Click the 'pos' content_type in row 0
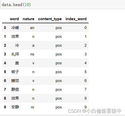The height and width of the screenshot is (116, 125). [59, 28]
